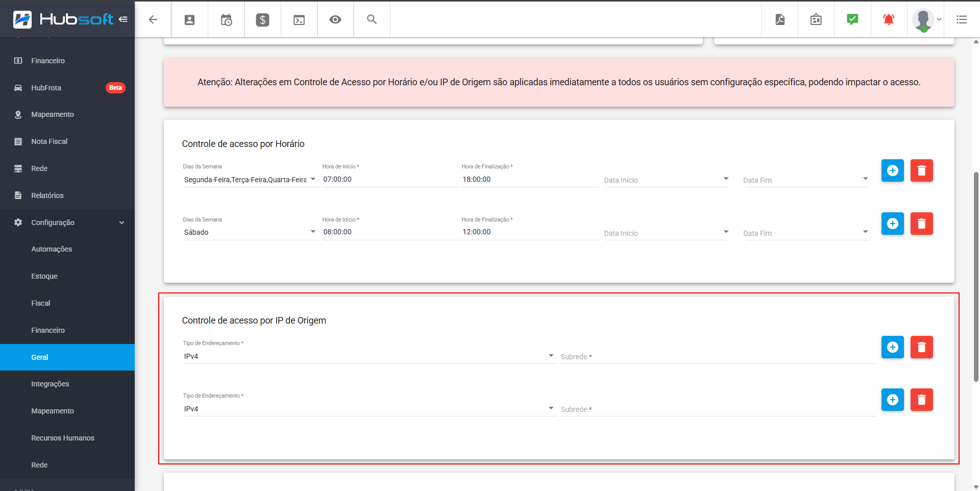Open Integrações in the sidebar
The image size is (980, 491).
click(x=50, y=384)
